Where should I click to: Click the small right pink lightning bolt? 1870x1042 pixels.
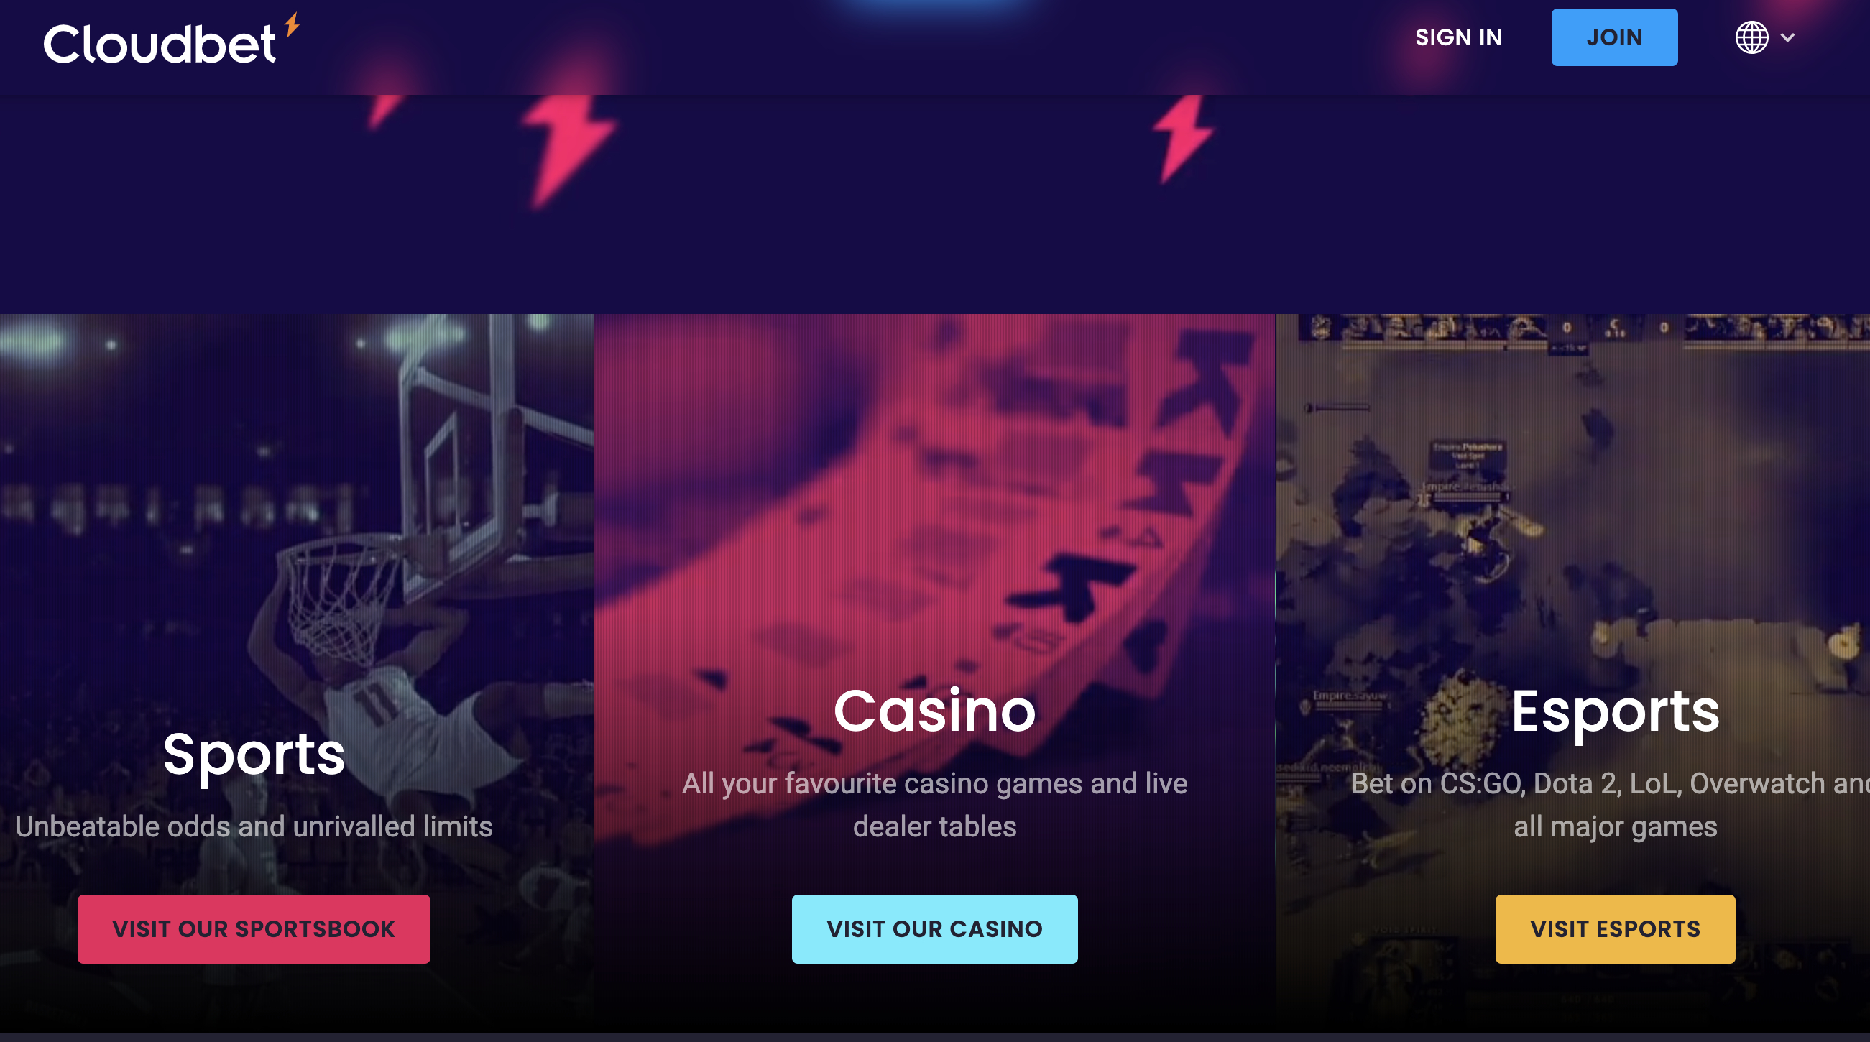[x=1183, y=139]
